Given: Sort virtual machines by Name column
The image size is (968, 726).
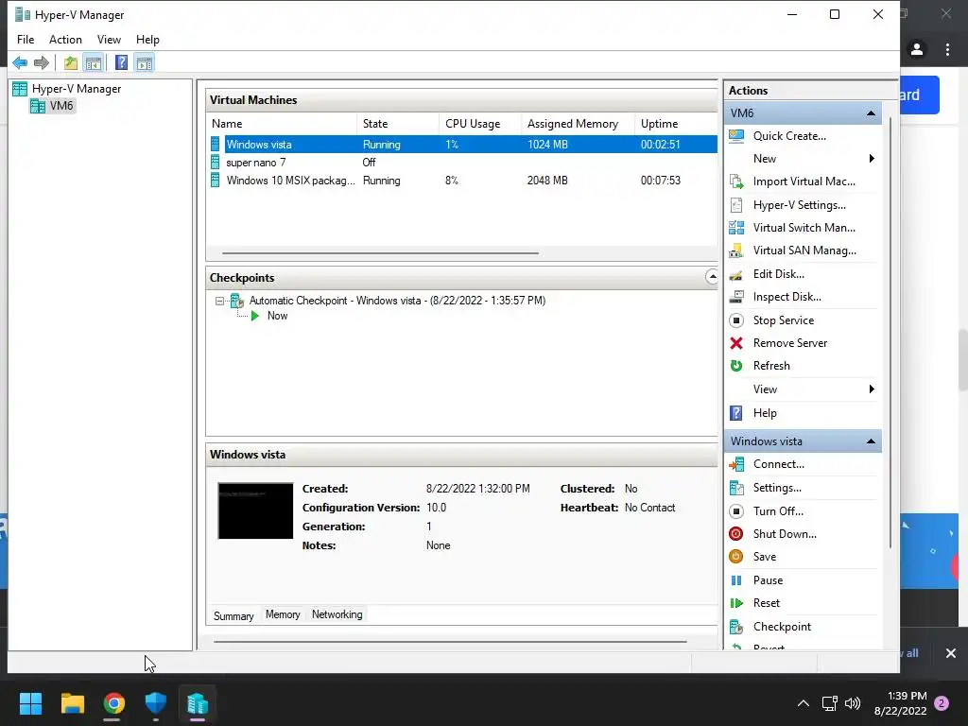Looking at the screenshot, I should 282,124.
